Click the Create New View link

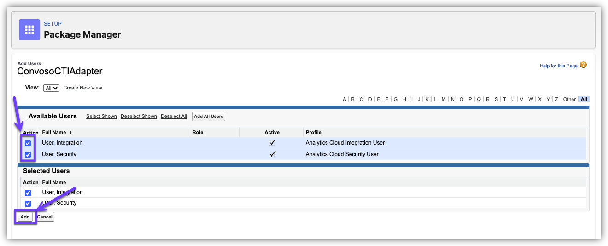82,88
